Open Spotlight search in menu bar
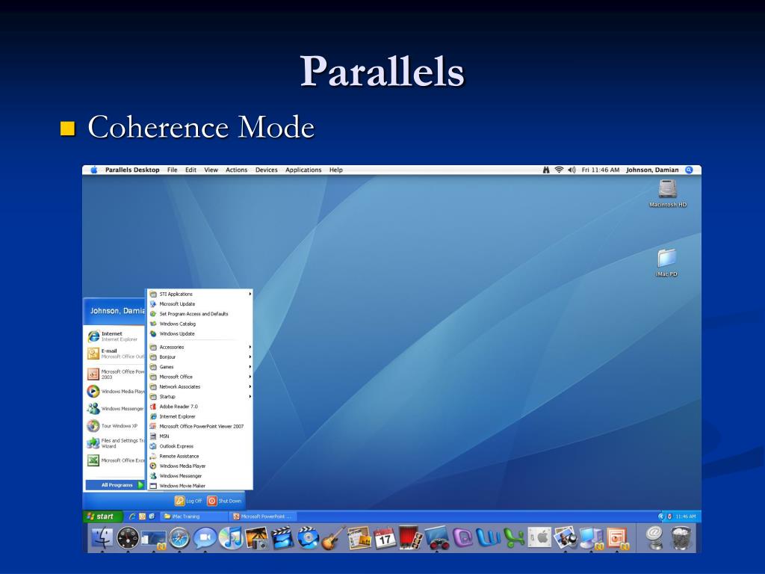This screenshot has height=574, width=765. pos(689,170)
